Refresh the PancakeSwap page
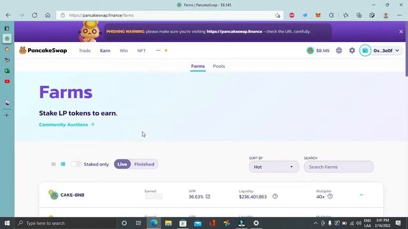This screenshot has height=229, width=408. click(34, 15)
